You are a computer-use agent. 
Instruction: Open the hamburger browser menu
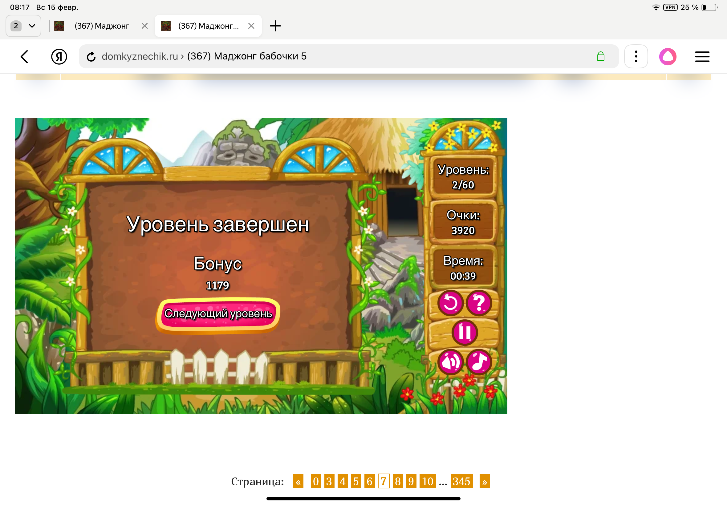702,57
